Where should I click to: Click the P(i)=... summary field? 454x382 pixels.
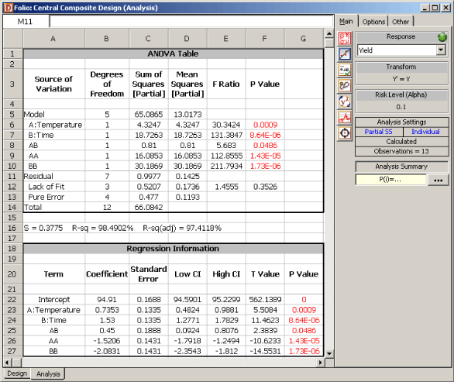coord(390,180)
